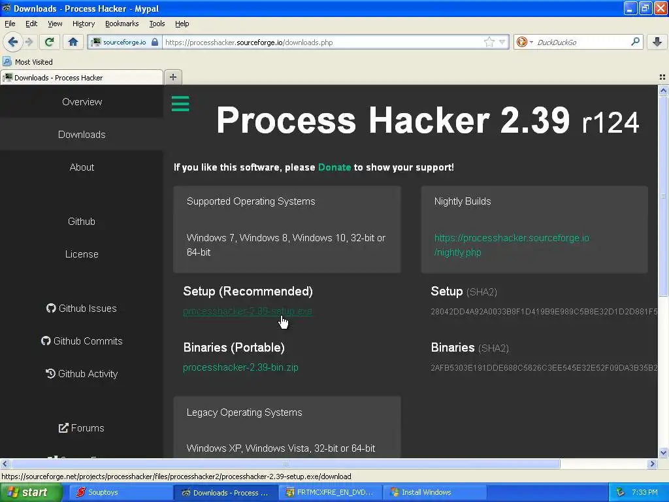Click the horizontal scrollbar left arrow

(5, 463)
